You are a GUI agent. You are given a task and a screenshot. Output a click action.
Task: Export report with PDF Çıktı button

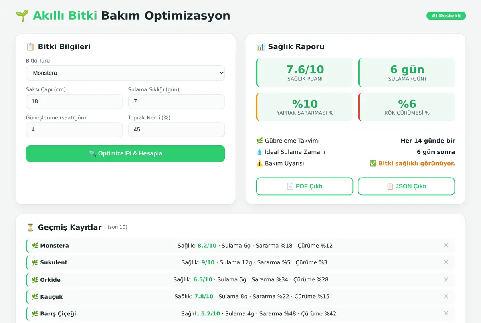coord(305,186)
